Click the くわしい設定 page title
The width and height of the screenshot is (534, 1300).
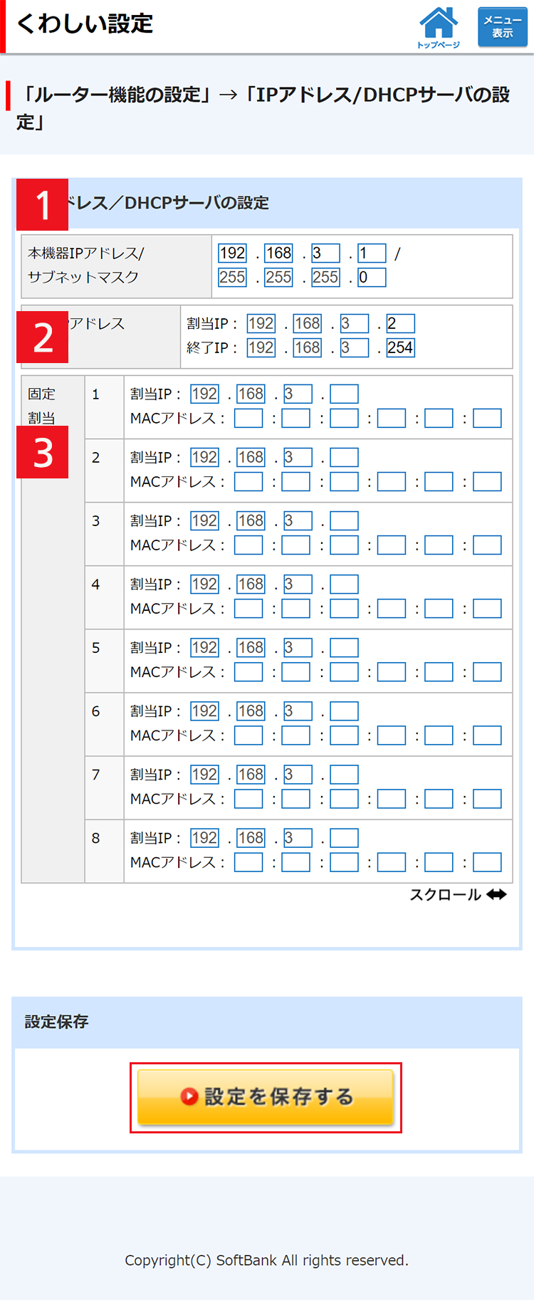pos(85,23)
